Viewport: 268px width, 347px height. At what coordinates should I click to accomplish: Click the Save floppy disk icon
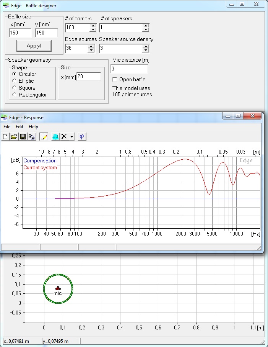(23, 136)
